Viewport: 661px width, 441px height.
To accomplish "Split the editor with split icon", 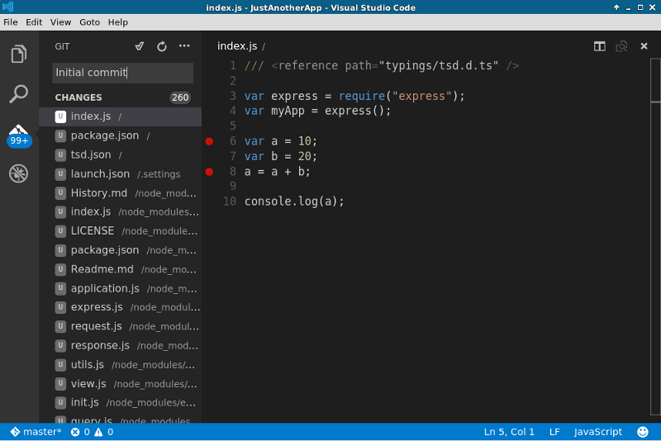I will pyautogui.click(x=600, y=46).
